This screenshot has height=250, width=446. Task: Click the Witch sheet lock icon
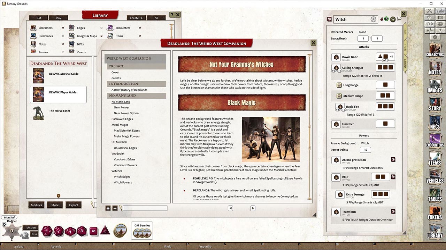(x=382, y=19)
